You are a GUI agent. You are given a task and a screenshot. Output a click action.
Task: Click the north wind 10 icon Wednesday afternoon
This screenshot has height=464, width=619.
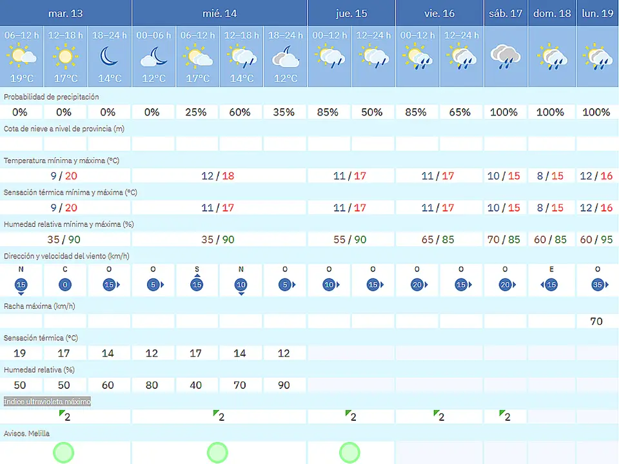(x=241, y=285)
